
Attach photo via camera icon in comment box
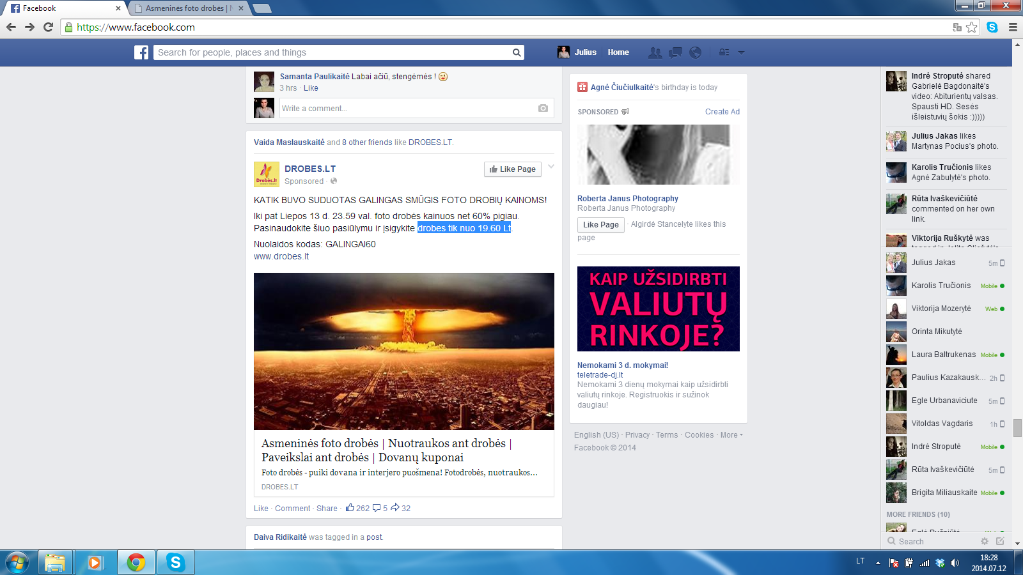point(543,108)
